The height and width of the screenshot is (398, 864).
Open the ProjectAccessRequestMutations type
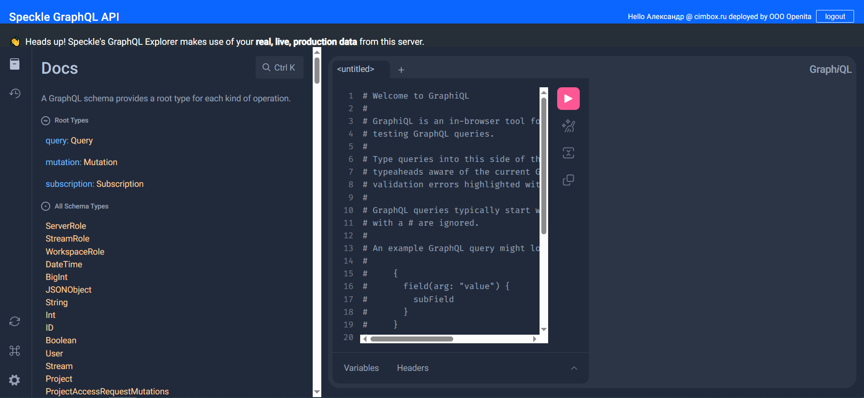coord(107,391)
